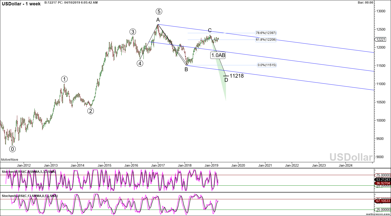The height and width of the screenshot is (216, 391).
Task: Click the C wave label
Action: tap(210, 31)
